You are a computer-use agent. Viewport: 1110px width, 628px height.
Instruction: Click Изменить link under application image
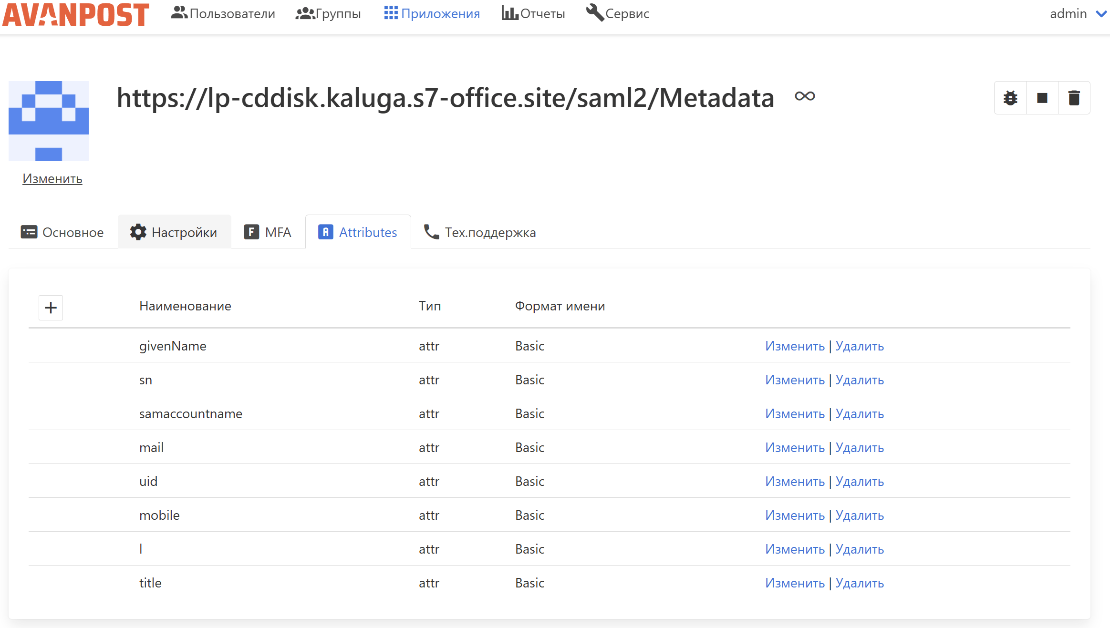(52, 179)
